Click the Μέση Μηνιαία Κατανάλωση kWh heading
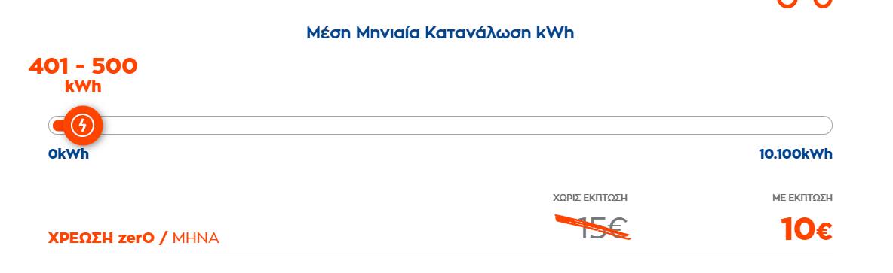The height and width of the screenshot is (273, 893). point(440,32)
